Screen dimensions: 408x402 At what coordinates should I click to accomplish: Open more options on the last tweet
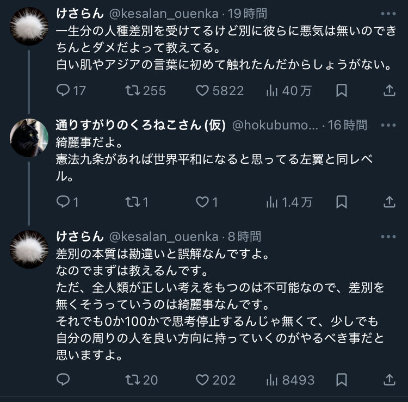[x=388, y=237]
